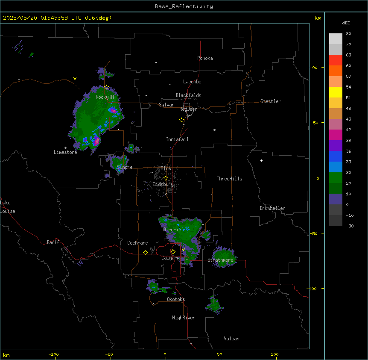Click the Banff label
This screenshot has width=368, height=360.
tap(53, 242)
